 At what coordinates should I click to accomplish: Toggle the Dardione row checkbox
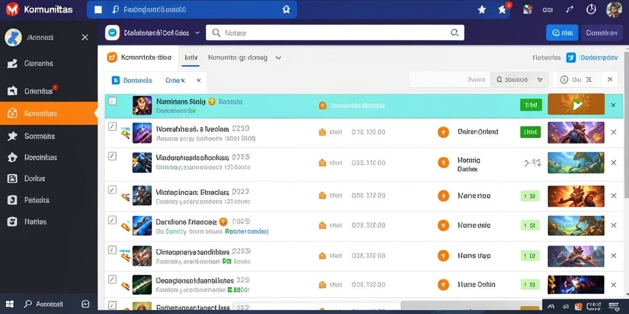point(112,220)
